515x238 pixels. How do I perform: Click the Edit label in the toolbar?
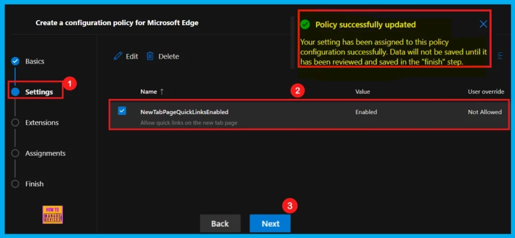pos(132,56)
